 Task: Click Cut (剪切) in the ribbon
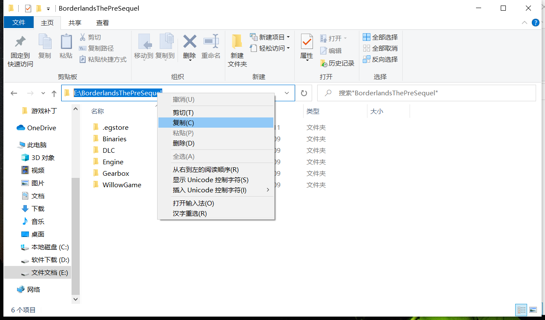(x=90, y=37)
